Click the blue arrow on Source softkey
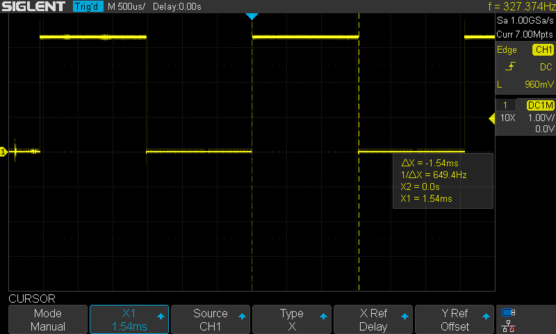556x334 pixels. click(x=242, y=316)
